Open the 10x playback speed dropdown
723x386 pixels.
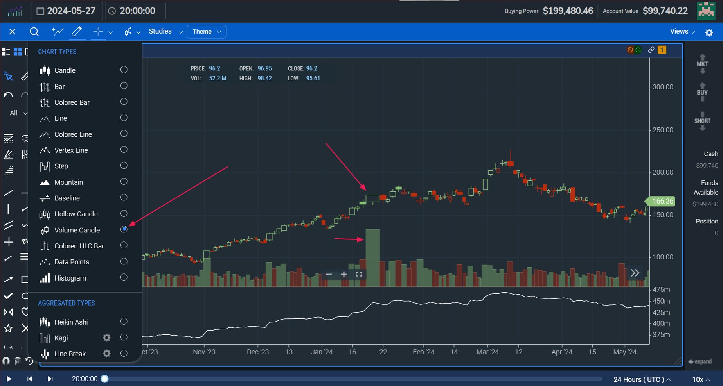(x=700, y=379)
